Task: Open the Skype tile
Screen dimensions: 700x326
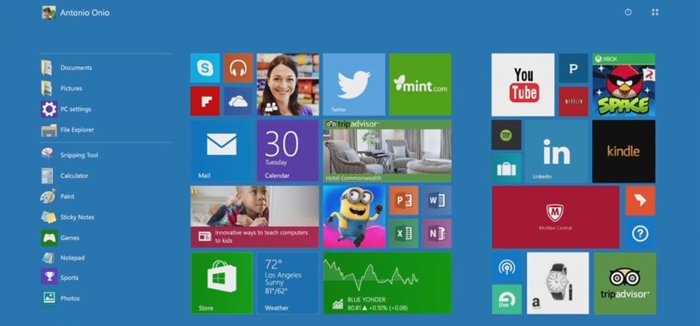Action: coord(205,68)
